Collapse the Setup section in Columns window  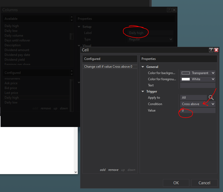tap(79, 27)
